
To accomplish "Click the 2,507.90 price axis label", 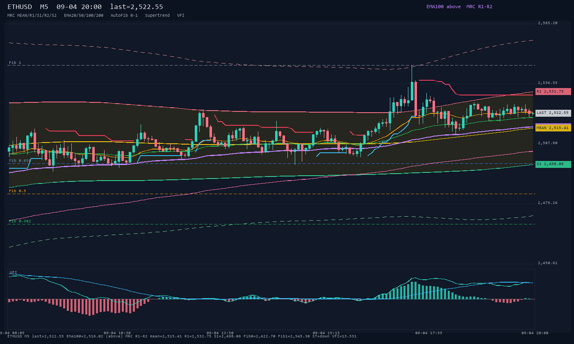I will point(548,143).
